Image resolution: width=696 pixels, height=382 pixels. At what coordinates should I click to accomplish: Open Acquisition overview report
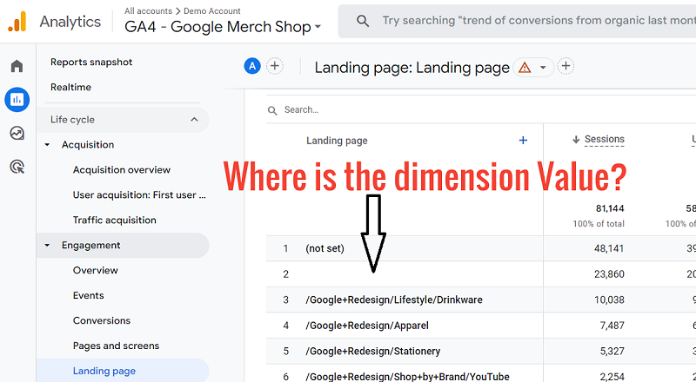coord(122,169)
